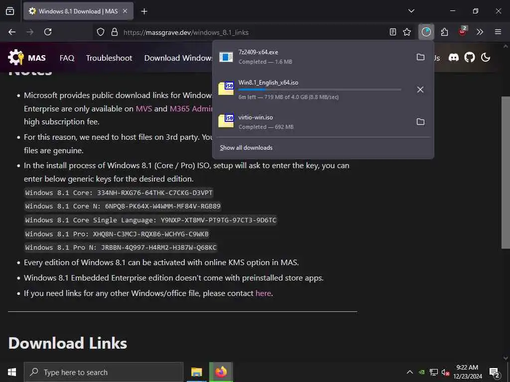The height and width of the screenshot is (382, 510).
Task: Click the Windows 8.1 Pro N key
Action: (121, 248)
